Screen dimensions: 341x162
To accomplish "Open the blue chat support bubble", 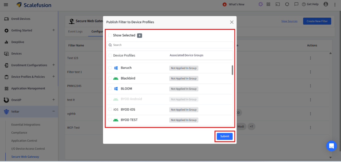I will (x=331, y=146).
